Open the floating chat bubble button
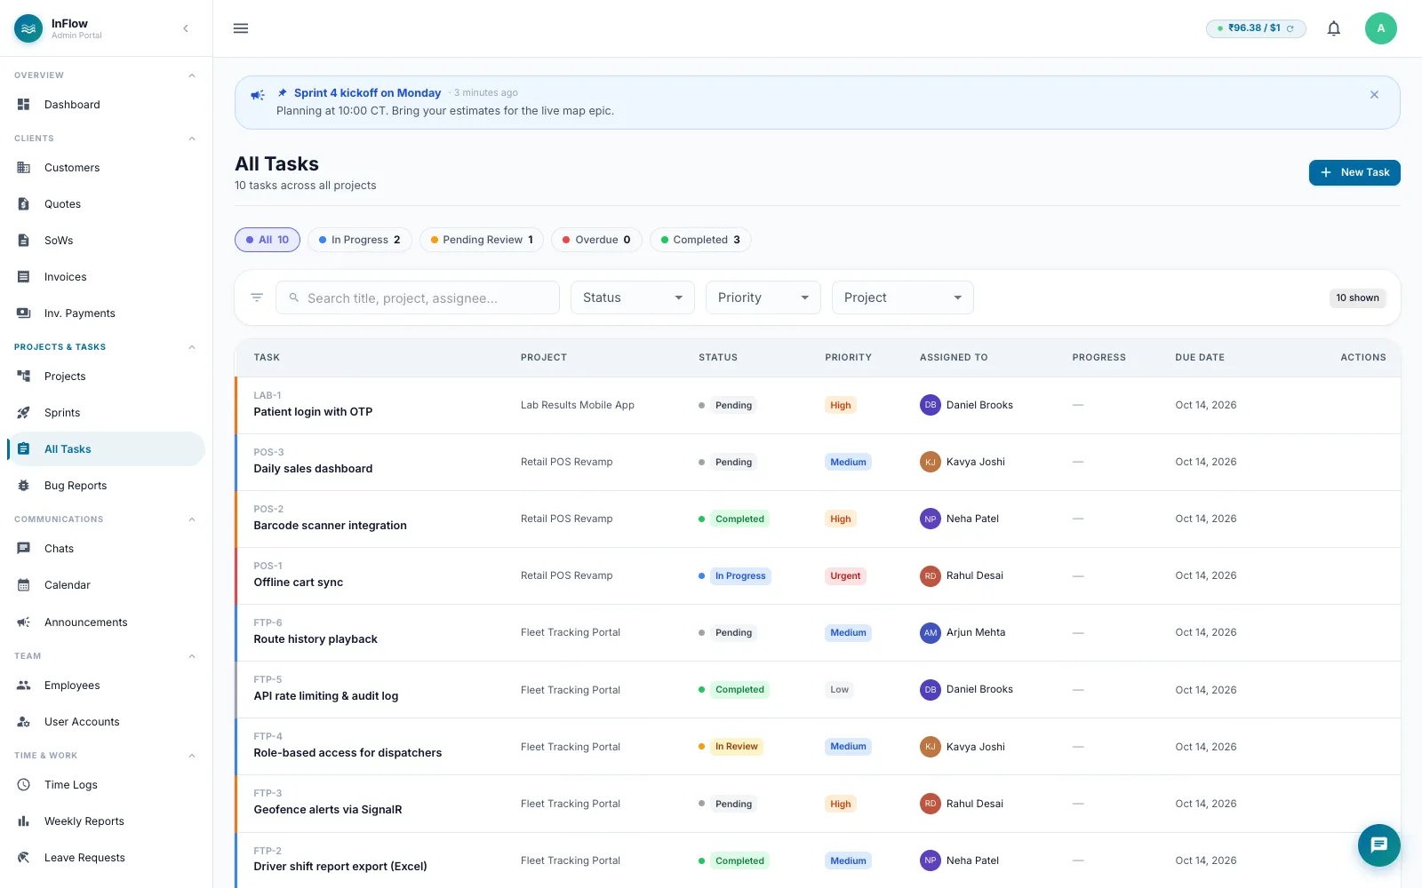1422x888 pixels. [x=1379, y=845]
